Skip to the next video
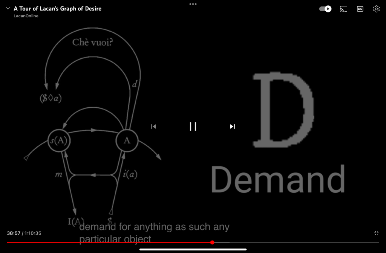 pos(232,126)
